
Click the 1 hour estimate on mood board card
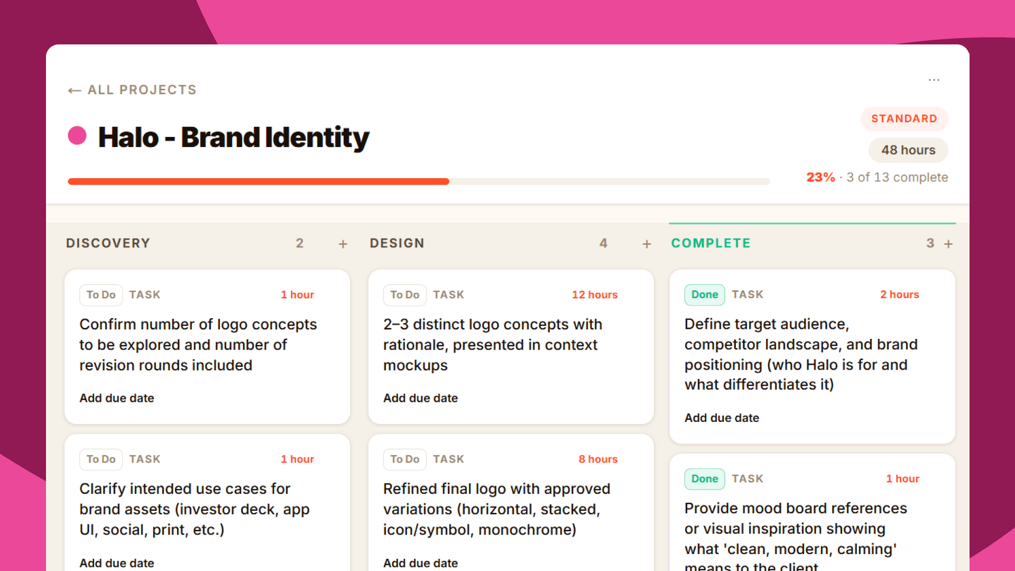point(902,479)
